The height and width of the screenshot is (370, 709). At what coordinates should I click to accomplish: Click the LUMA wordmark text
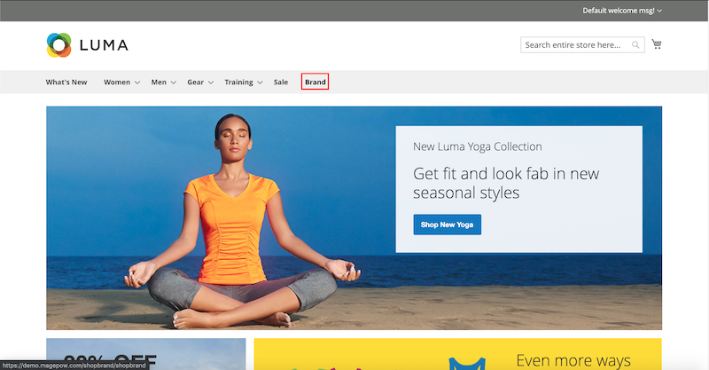(104, 44)
